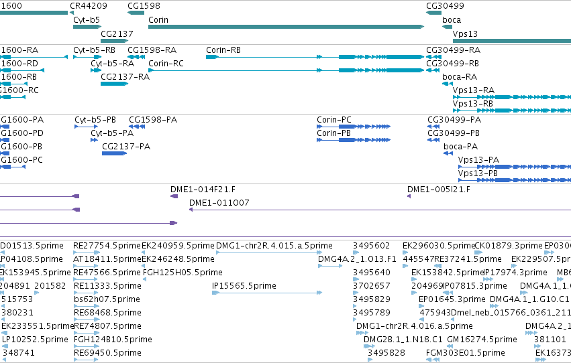Click the Vps13 gene bar
The height and width of the screenshot is (363, 571).
(x=512, y=41)
